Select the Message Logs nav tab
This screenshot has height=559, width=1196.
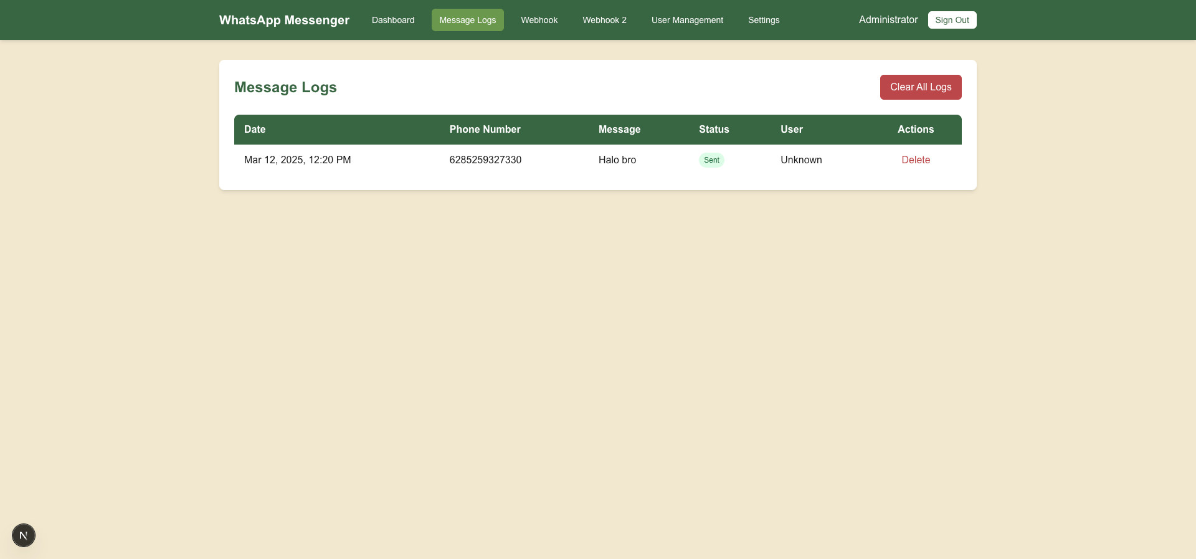click(467, 20)
